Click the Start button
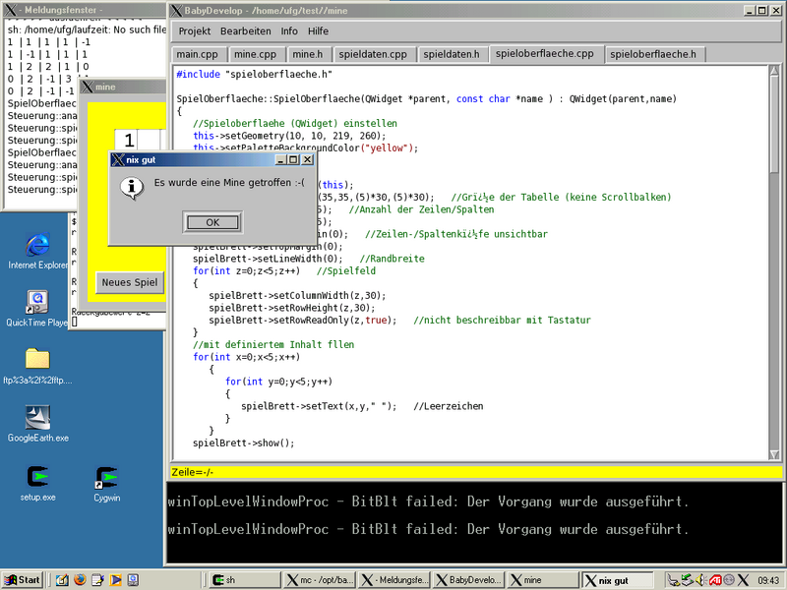 pos(22,580)
